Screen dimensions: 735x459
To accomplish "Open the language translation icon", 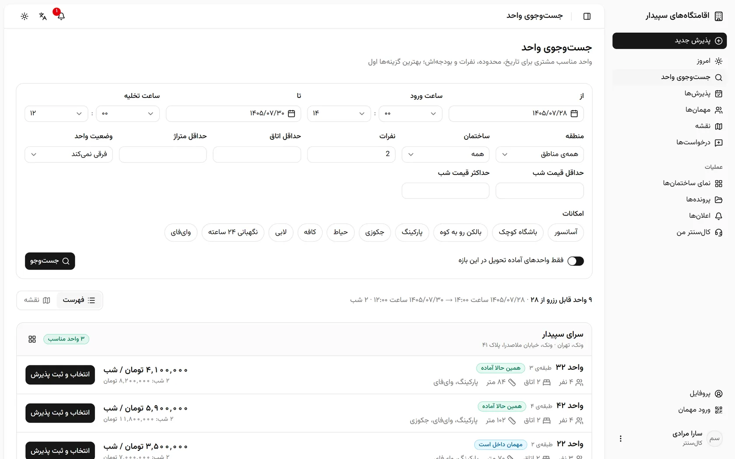I will tap(42, 16).
